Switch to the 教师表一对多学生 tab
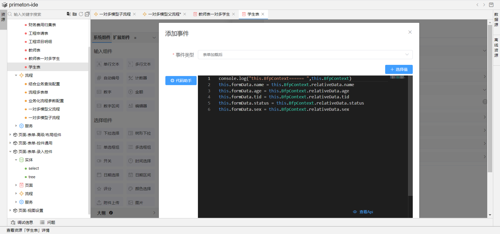 (214, 14)
